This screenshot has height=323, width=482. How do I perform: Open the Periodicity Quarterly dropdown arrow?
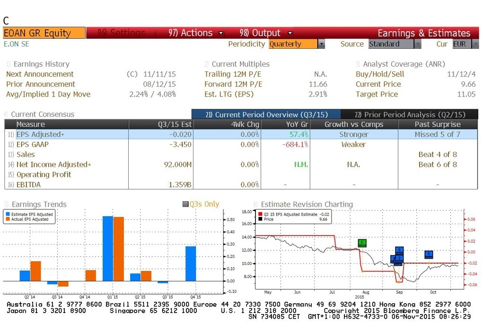(x=321, y=44)
